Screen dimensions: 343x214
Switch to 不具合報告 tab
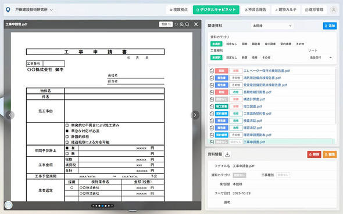coord(255,10)
